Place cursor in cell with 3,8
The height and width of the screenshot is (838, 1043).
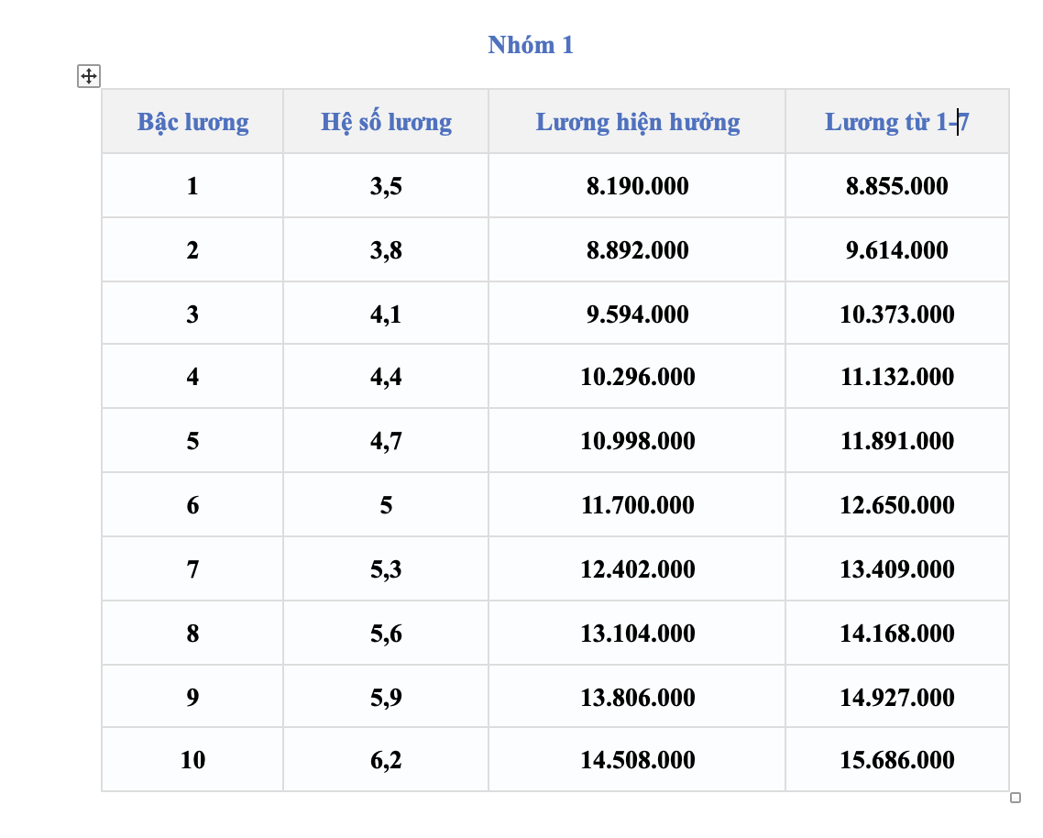pyautogui.click(x=386, y=249)
